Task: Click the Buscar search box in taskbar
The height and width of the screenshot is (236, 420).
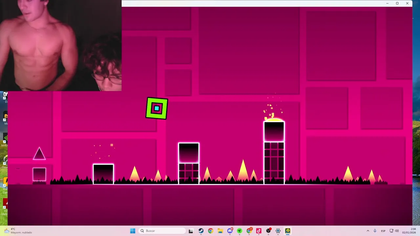Action: click(162, 231)
